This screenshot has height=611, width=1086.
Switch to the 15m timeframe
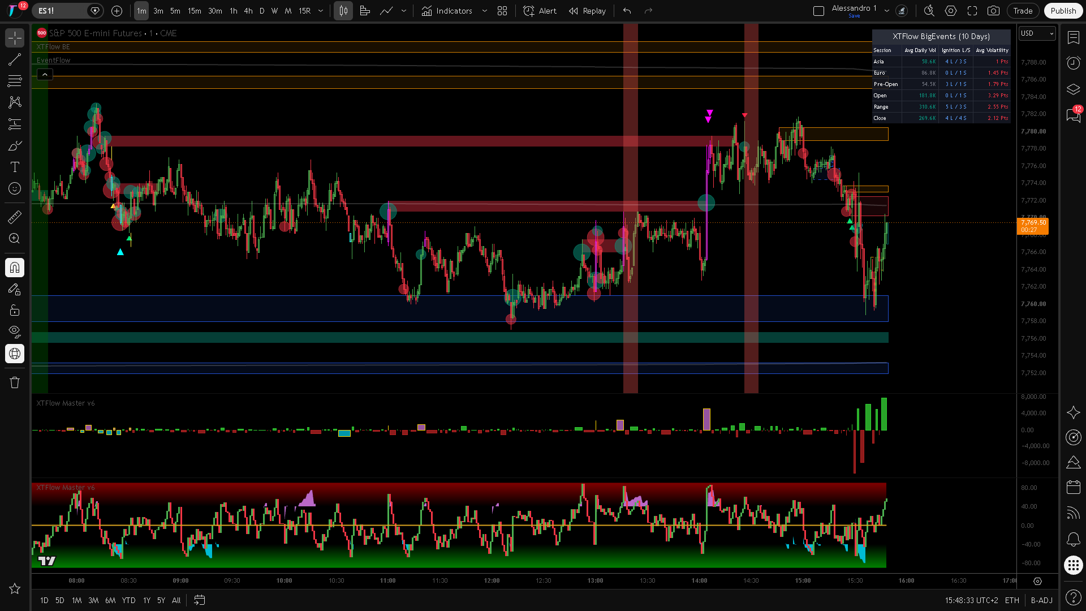tap(195, 11)
